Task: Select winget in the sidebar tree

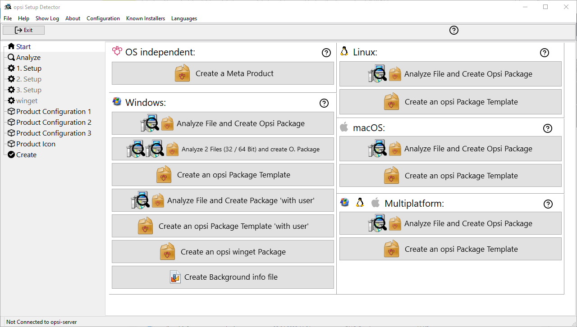Action: (27, 100)
